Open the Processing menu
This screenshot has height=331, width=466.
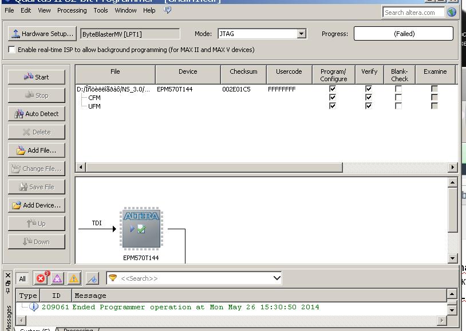(x=72, y=10)
